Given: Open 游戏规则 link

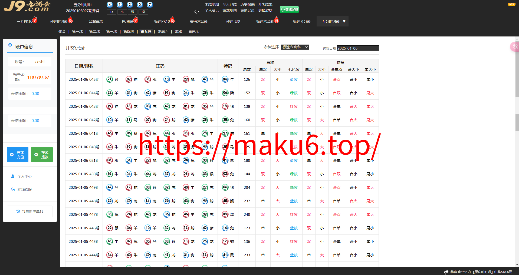Looking at the screenshot, I should pos(230,10).
